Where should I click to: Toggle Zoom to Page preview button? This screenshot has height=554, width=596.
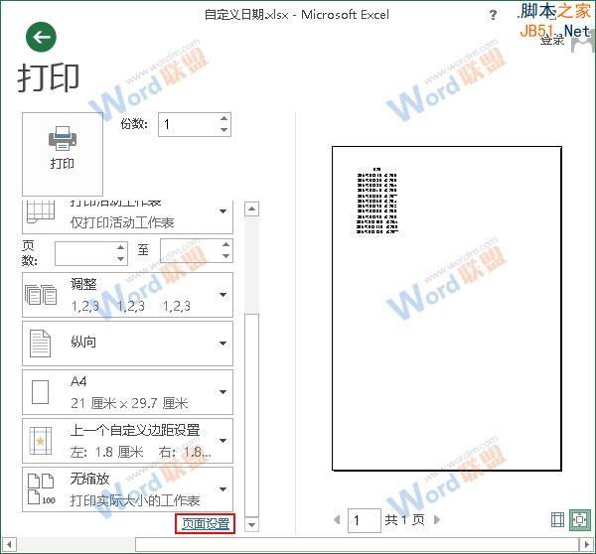tap(579, 520)
